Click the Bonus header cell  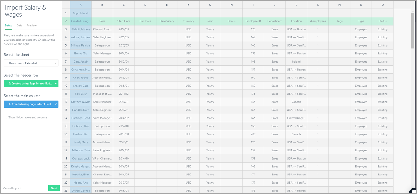pyautogui.click(x=232, y=21)
